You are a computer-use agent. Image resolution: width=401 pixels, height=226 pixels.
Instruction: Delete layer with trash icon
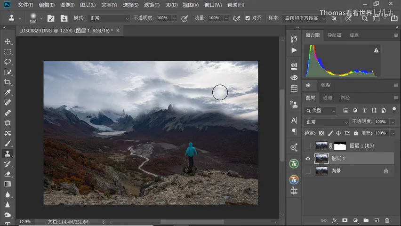387,220
